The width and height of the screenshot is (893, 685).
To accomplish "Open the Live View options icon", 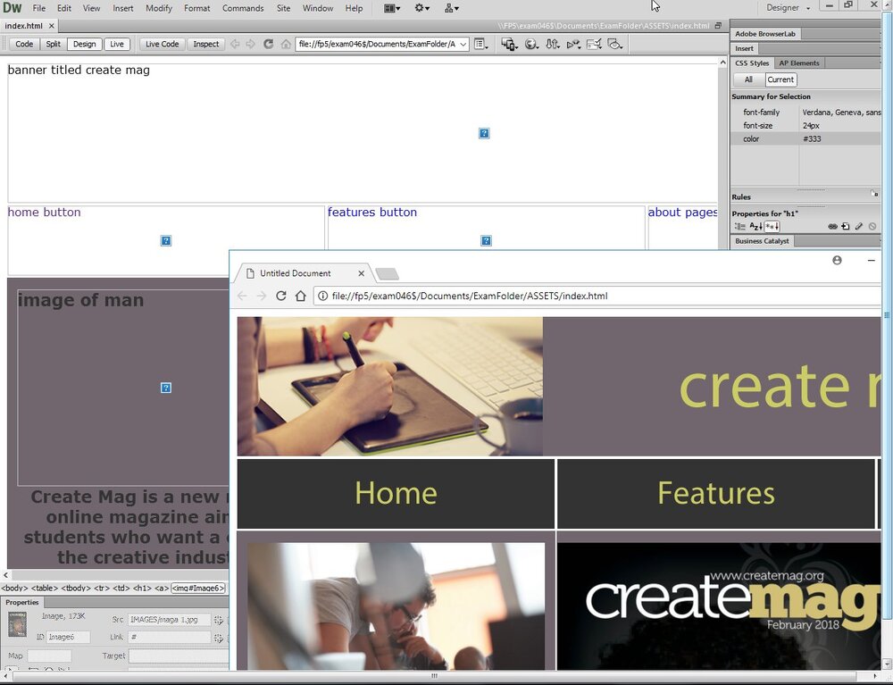I will (x=481, y=44).
